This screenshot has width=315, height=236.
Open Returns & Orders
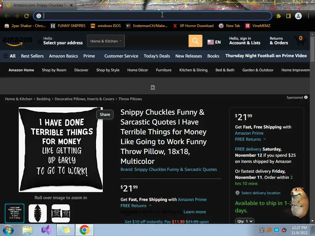coord(279,41)
